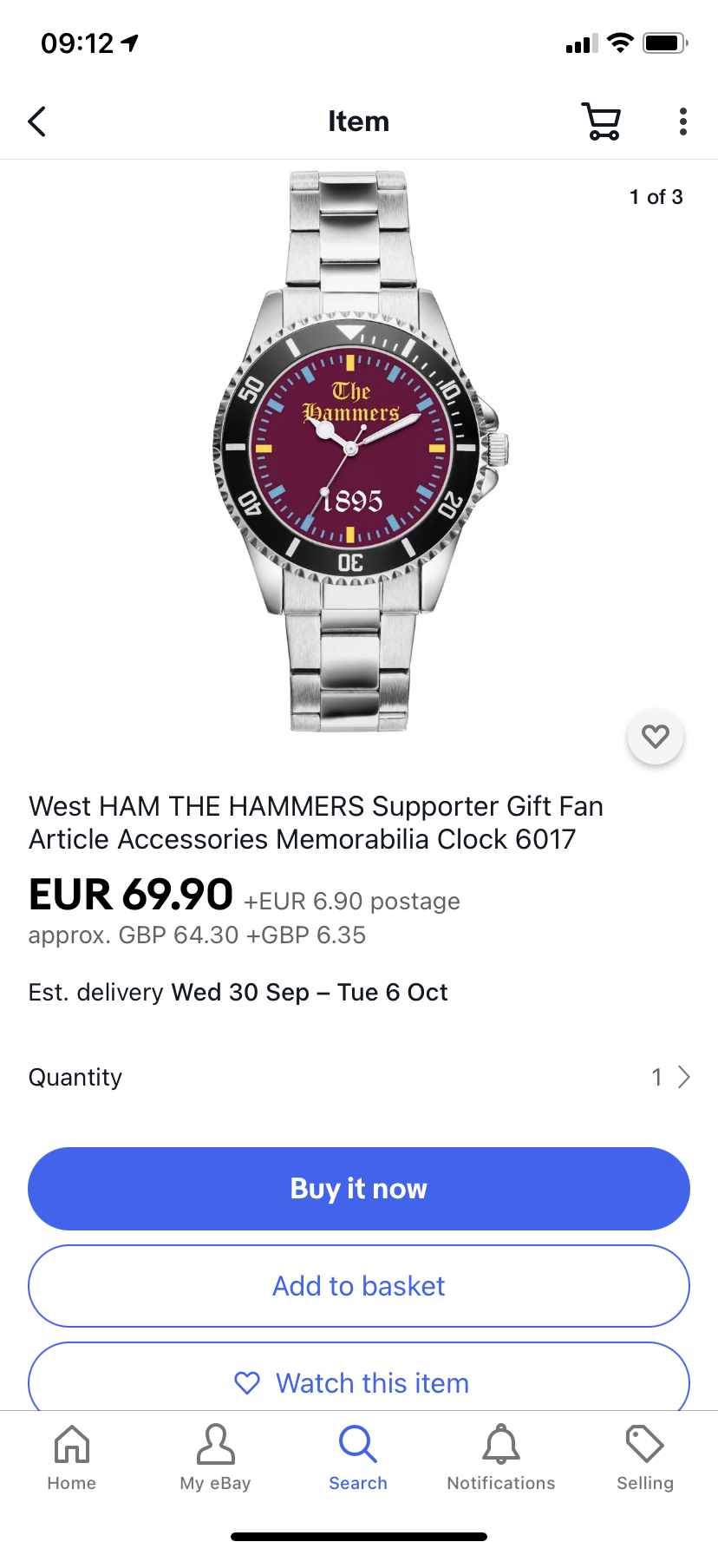
Task: Click Add to basket
Action: click(x=359, y=1286)
